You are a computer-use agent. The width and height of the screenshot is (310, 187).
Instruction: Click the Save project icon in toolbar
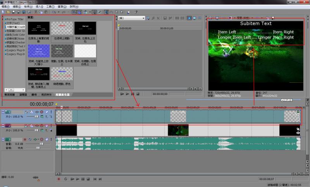tap(13, 12)
